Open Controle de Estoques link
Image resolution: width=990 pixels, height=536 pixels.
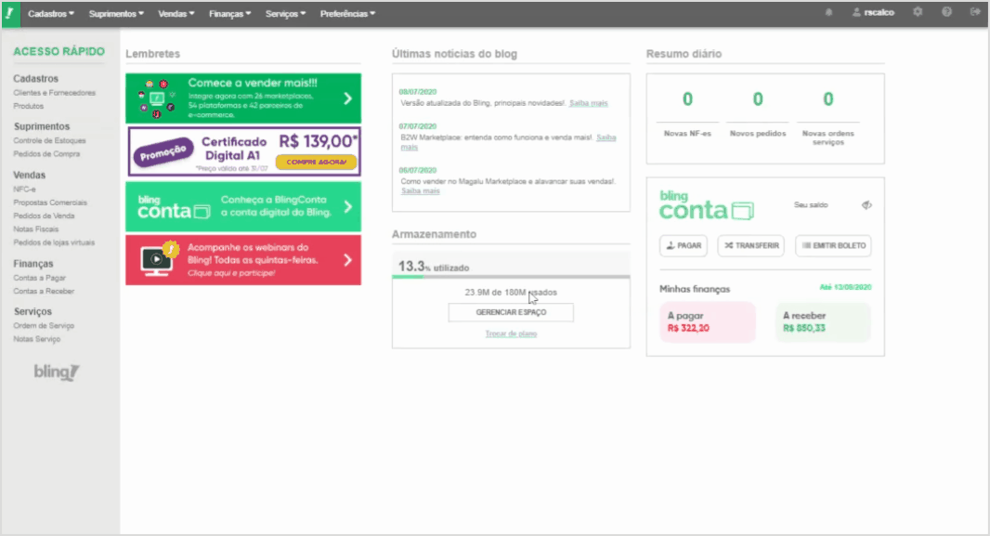point(49,141)
